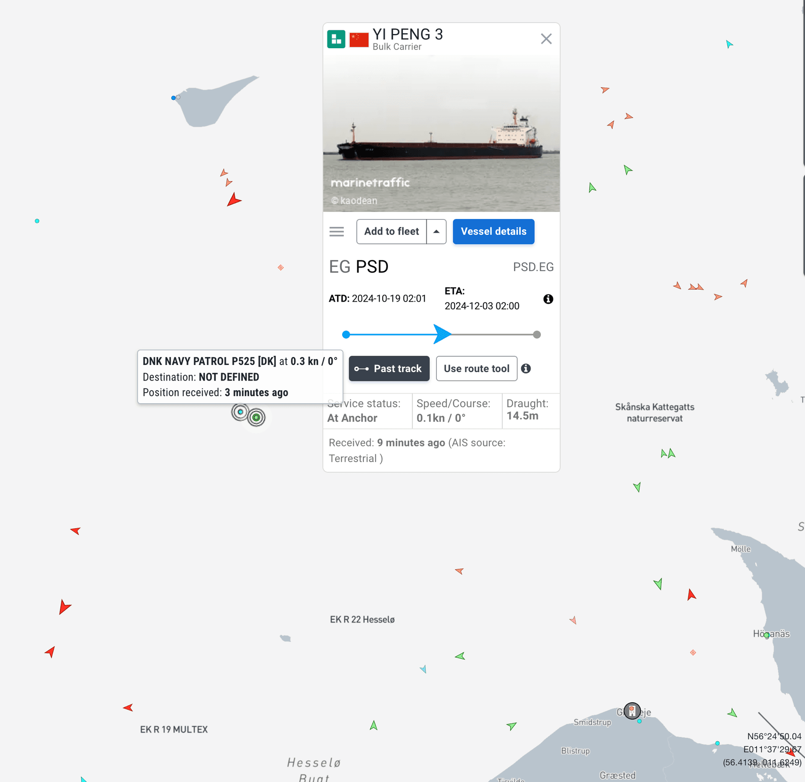The image size is (805, 782).
Task: Click the Gilleleje port marker icon
Action: click(x=632, y=711)
